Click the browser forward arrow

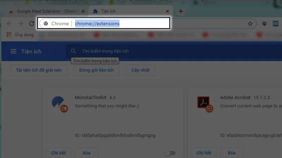pos(20,24)
